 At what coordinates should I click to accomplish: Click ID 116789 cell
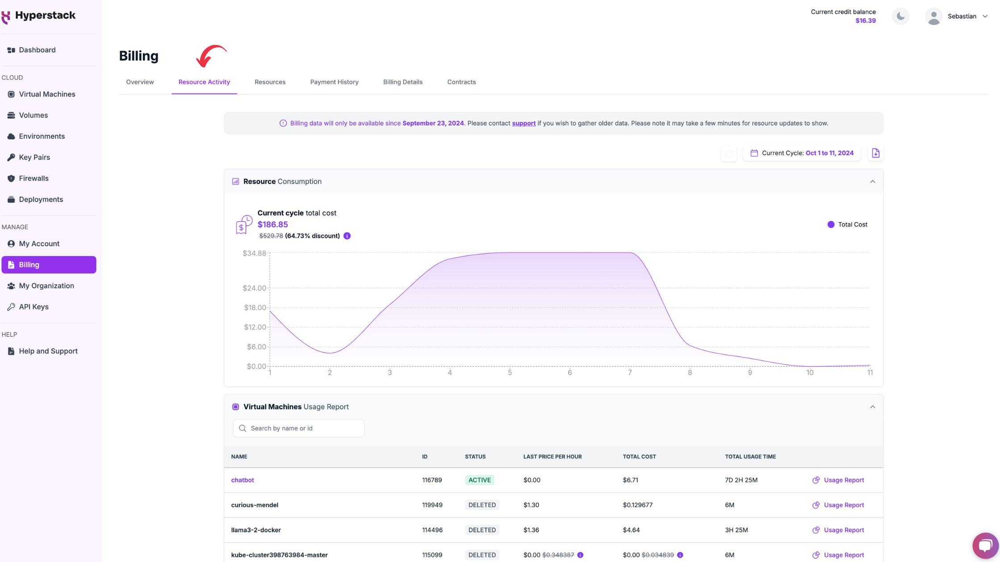pyautogui.click(x=432, y=480)
